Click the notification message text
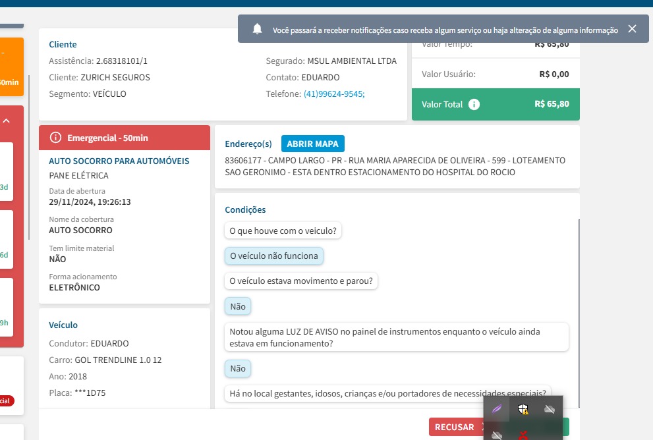The height and width of the screenshot is (440, 653). point(445,30)
